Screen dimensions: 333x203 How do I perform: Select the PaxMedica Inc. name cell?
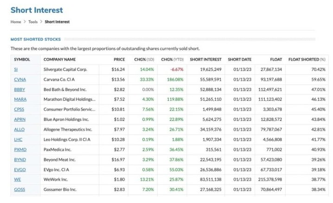[x=58, y=150]
